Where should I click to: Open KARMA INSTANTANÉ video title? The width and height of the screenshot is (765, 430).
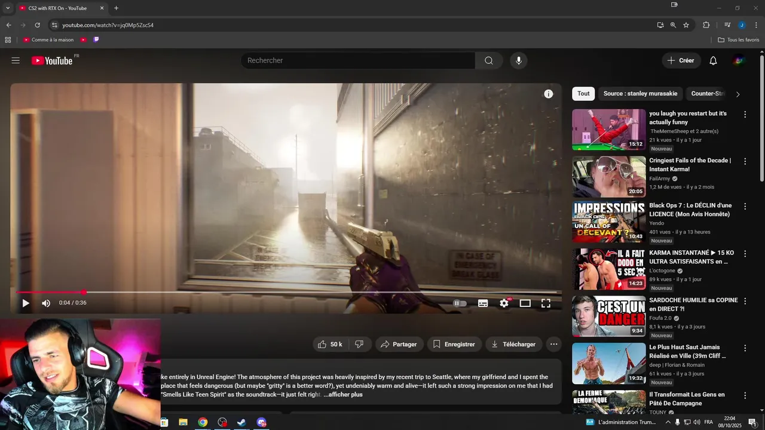691,257
